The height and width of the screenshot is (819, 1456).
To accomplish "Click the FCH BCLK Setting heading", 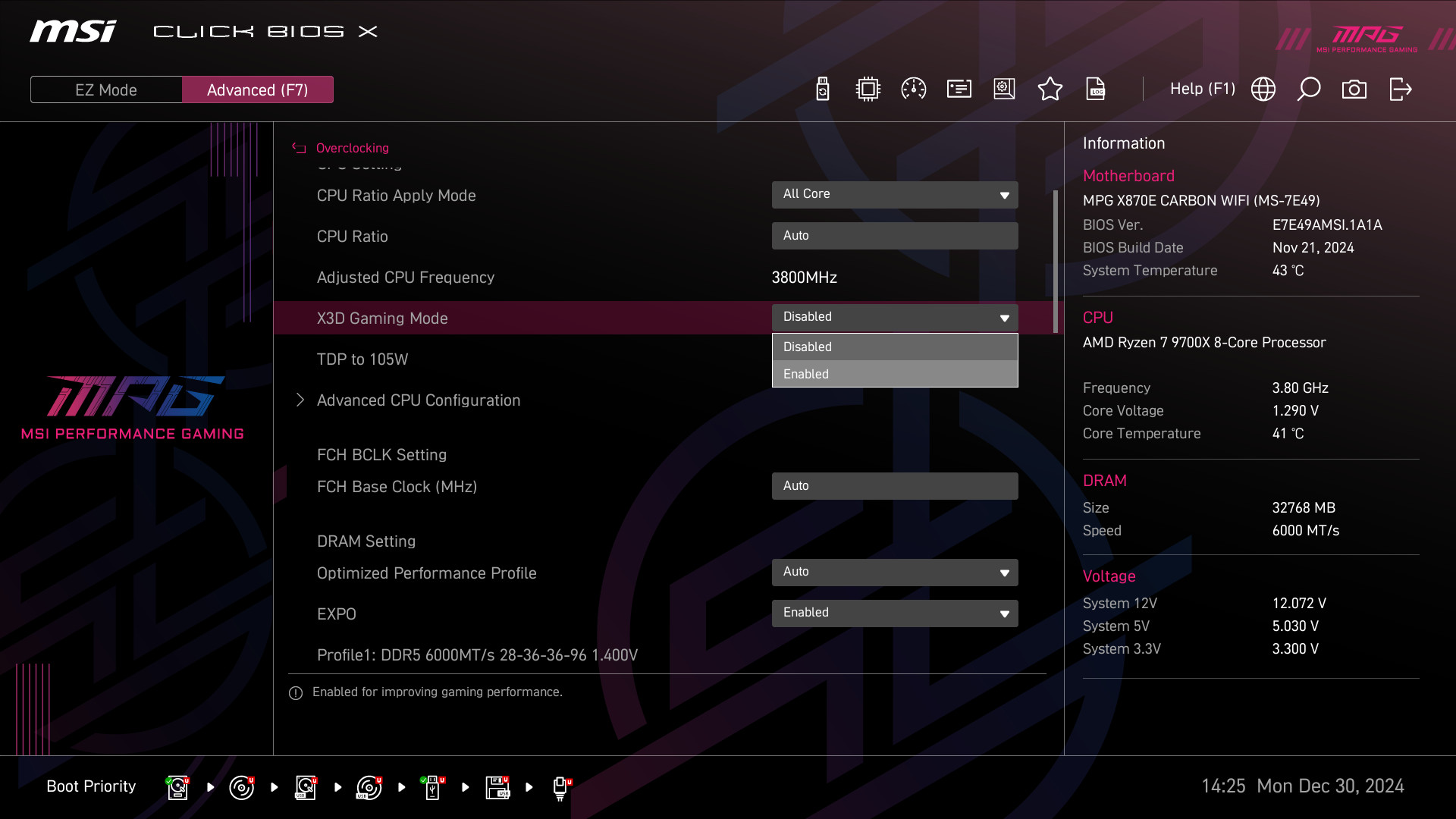I will (x=381, y=455).
